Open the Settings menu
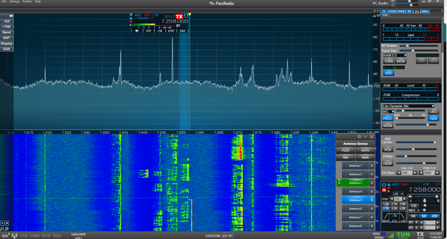The width and height of the screenshot is (447, 239). tap(14, 1)
